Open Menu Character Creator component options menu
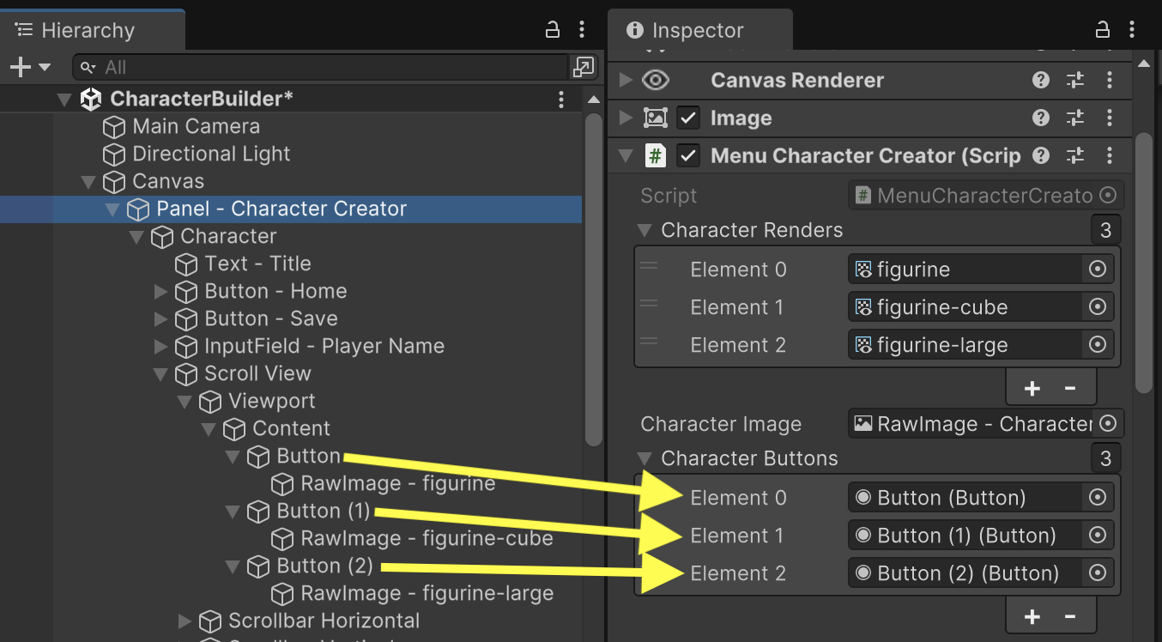1162x642 pixels. pyautogui.click(x=1110, y=155)
